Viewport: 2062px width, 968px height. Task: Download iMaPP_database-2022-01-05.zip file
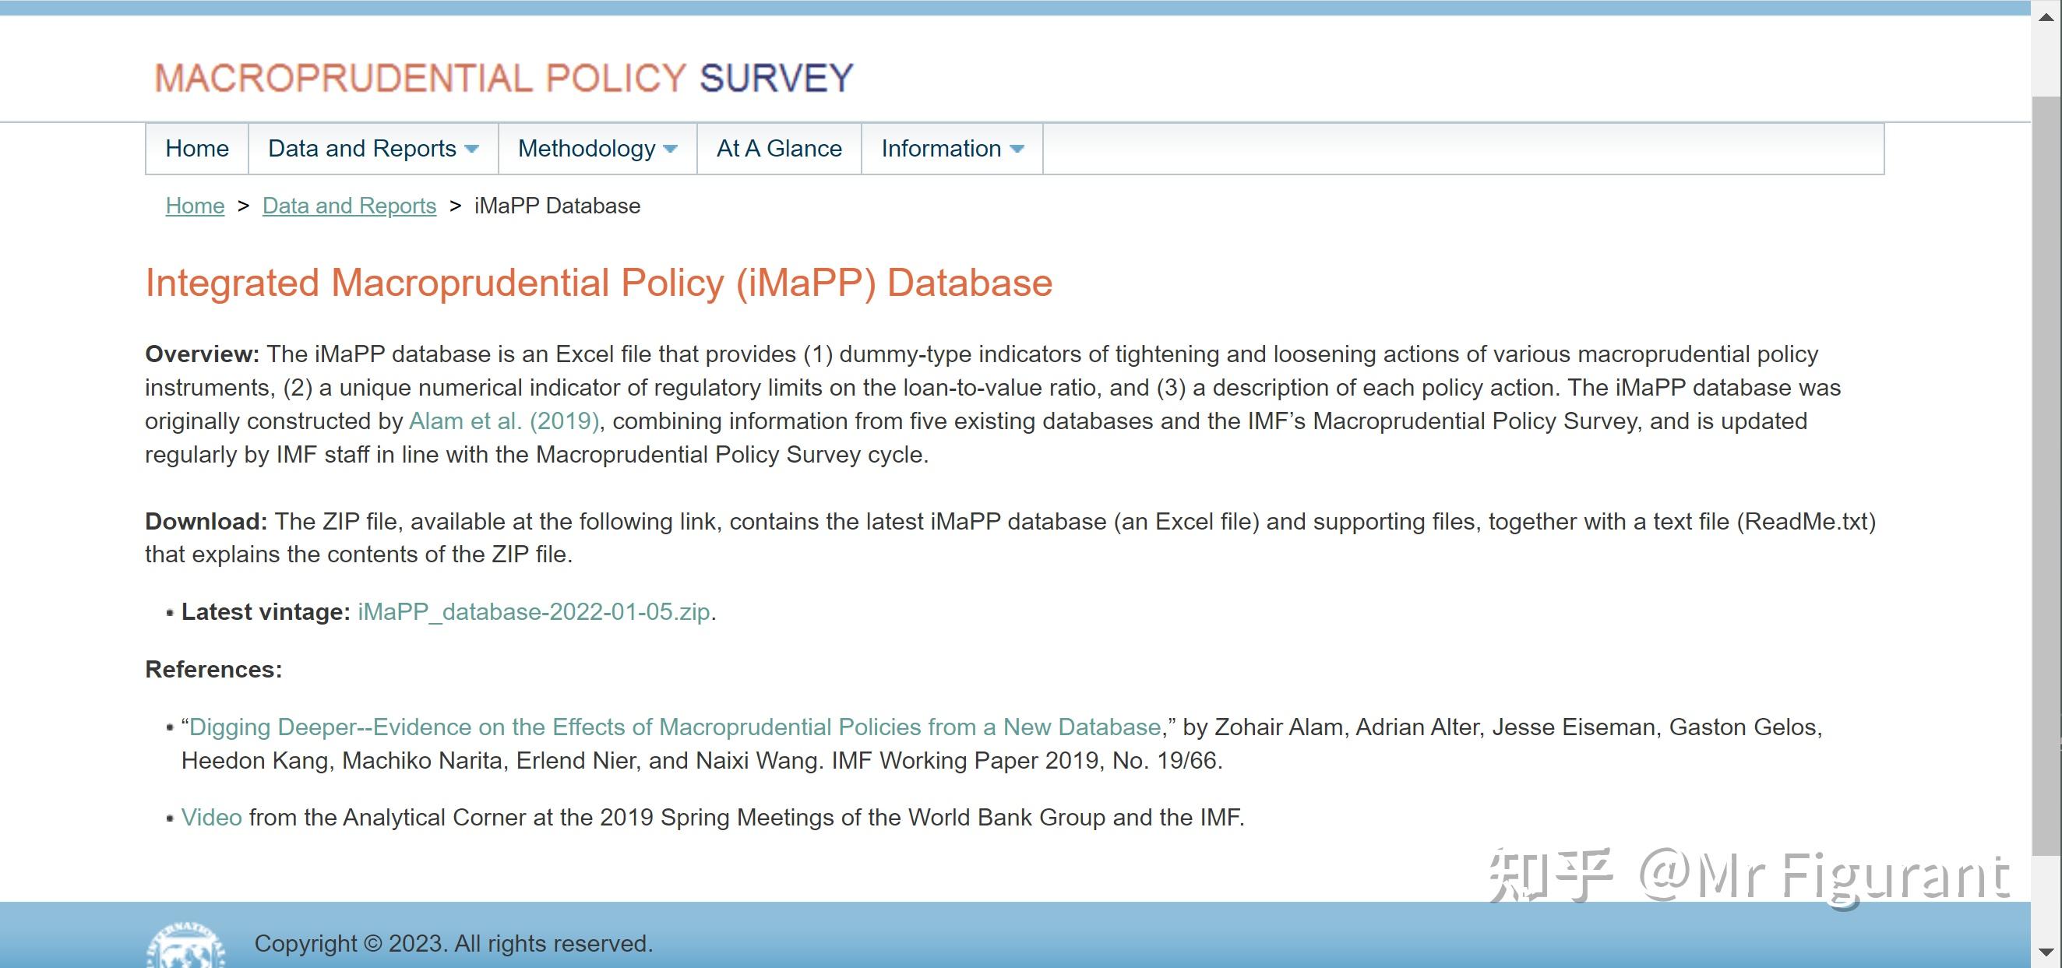pyautogui.click(x=534, y=612)
